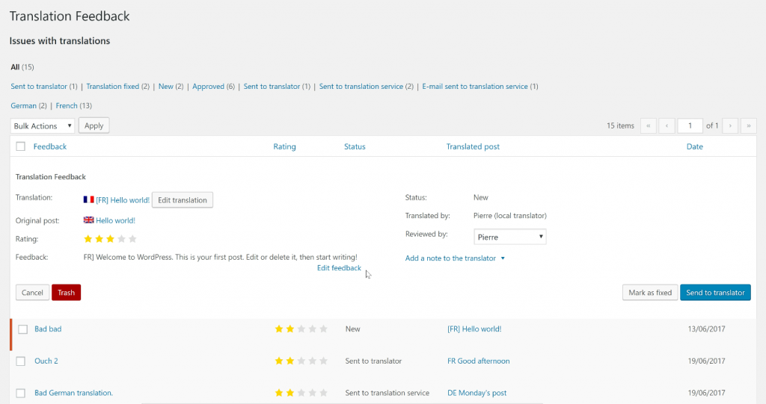The height and width of the screenshot is (404, 766).
Task: Go to first page with the « arrow
Action: [649, 126]
